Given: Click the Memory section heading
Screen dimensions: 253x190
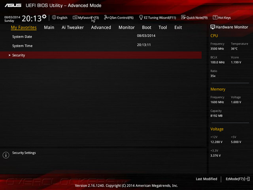Looking at the screenshot, I should (x=218, y=89).
